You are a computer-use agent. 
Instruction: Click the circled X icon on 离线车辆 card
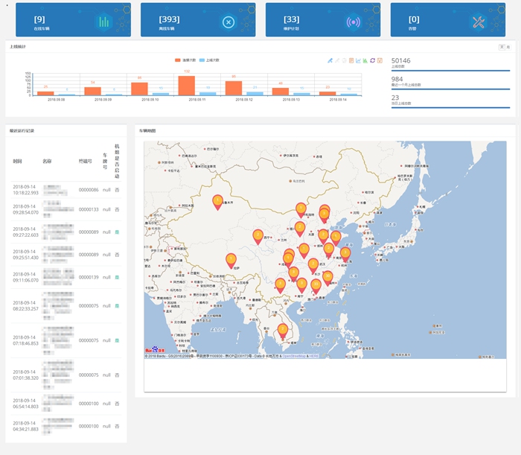pyautogui.click(x=228, y=22)
